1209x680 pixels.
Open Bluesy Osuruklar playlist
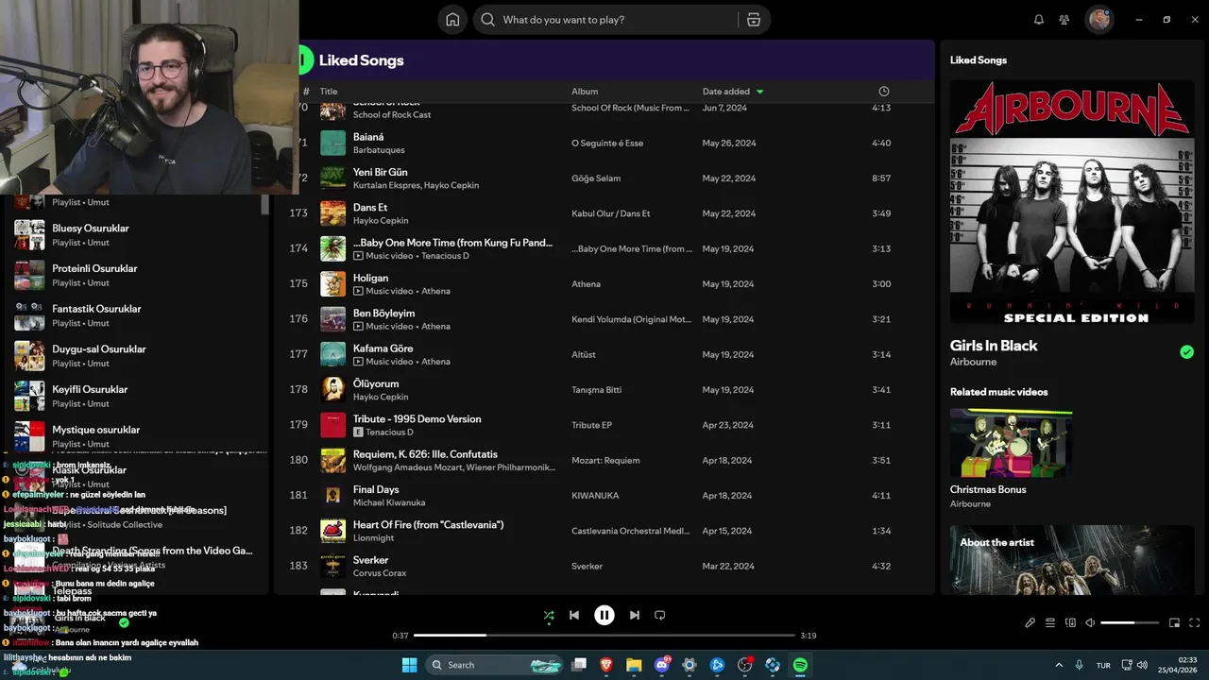[x=137, y=235]
